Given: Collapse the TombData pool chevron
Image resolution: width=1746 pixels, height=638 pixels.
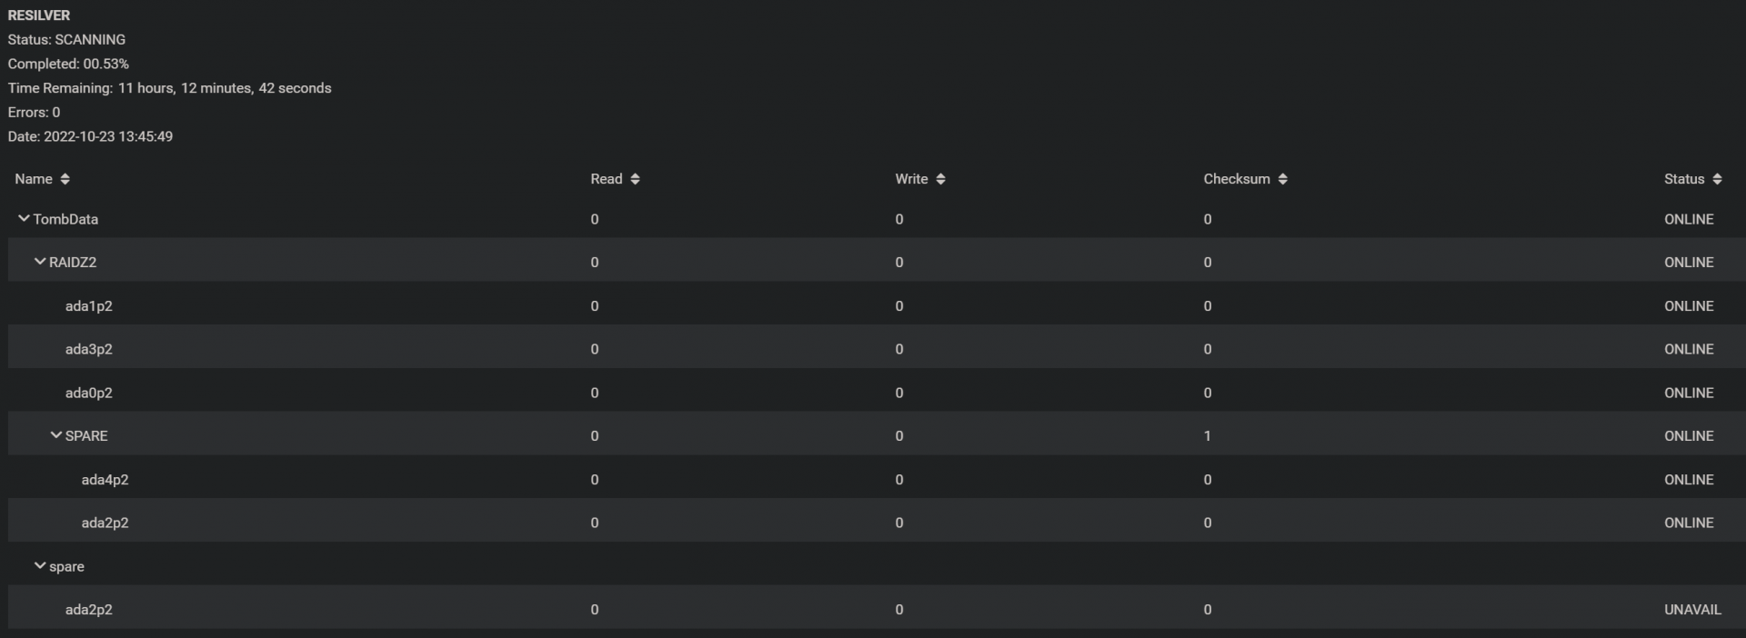Looking at the screenshot, I should coord(24,218).
